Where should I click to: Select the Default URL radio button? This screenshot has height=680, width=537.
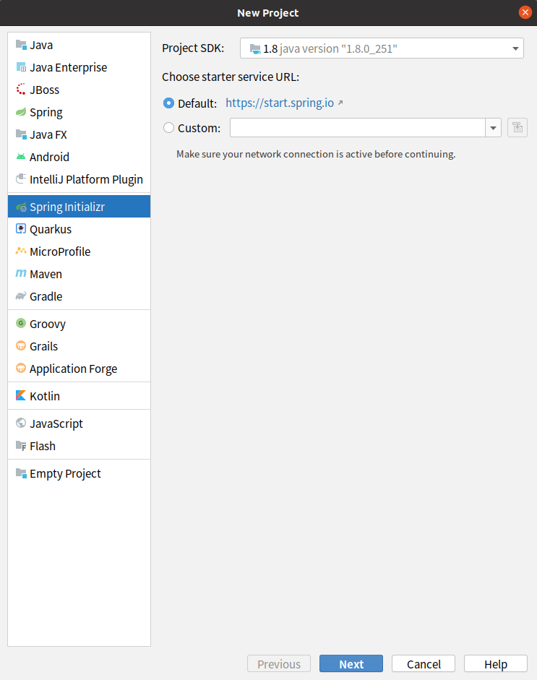tap(168, 103)
